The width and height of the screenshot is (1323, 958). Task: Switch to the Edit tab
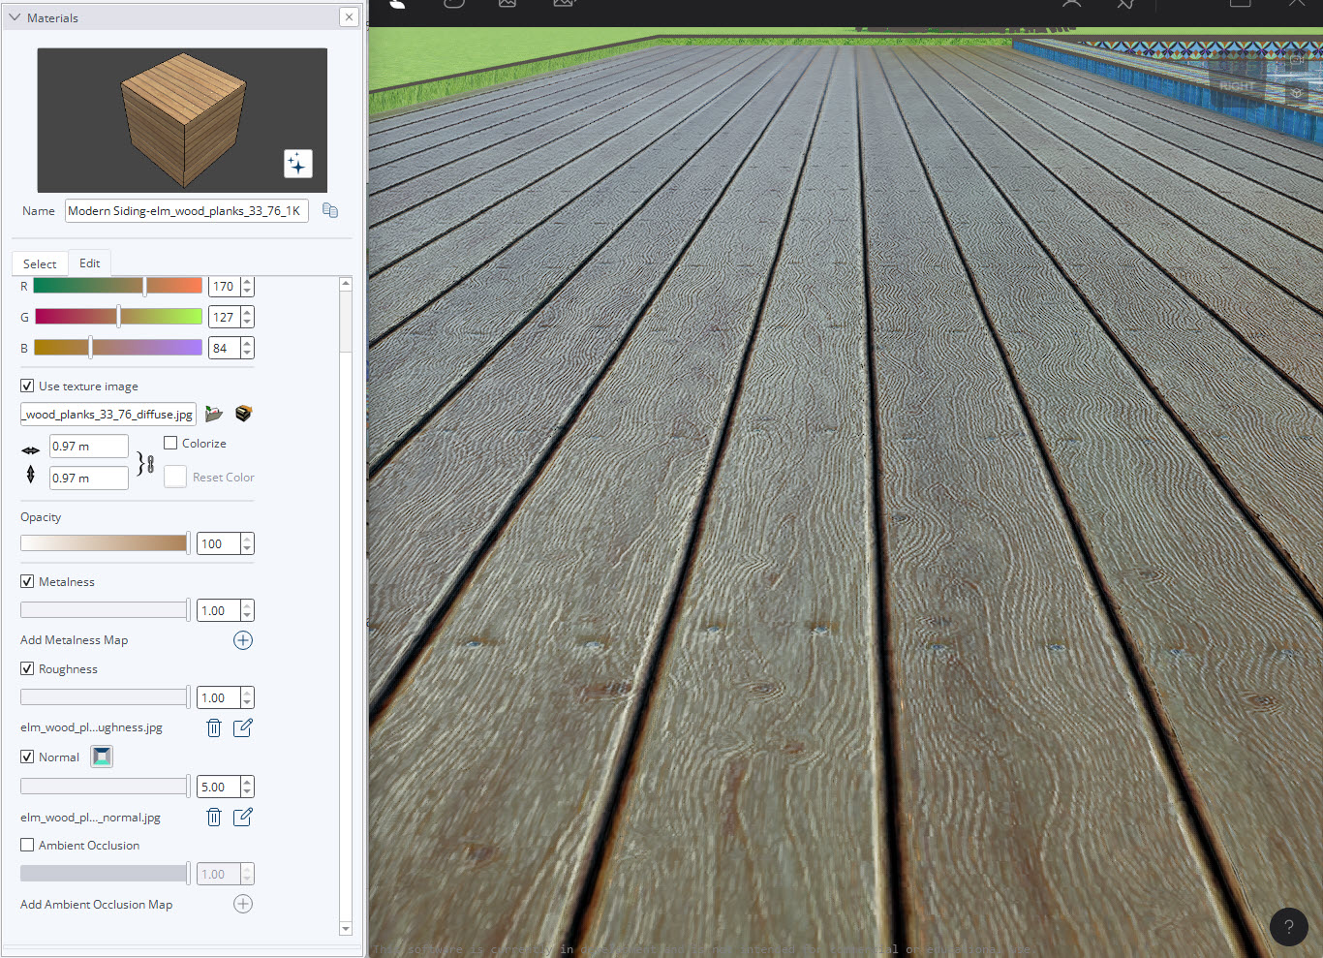89,263
